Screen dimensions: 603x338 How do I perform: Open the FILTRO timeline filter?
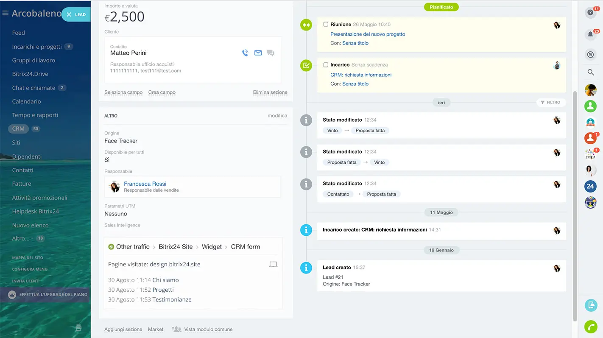pos(551,103)
